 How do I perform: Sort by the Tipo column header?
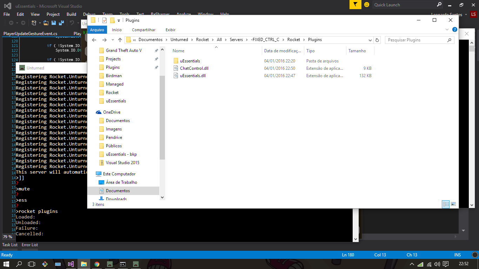coord(325,51)
